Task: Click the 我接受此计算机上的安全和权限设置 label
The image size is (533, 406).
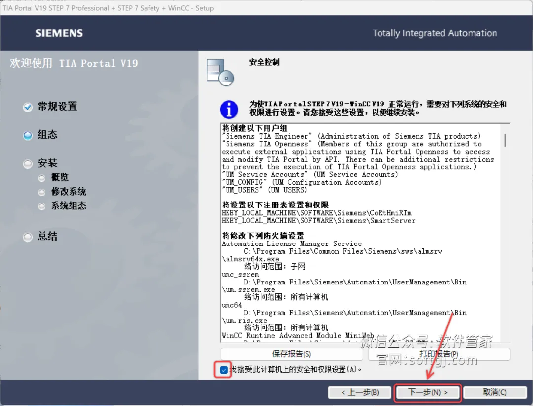Action: click(296, 369)
